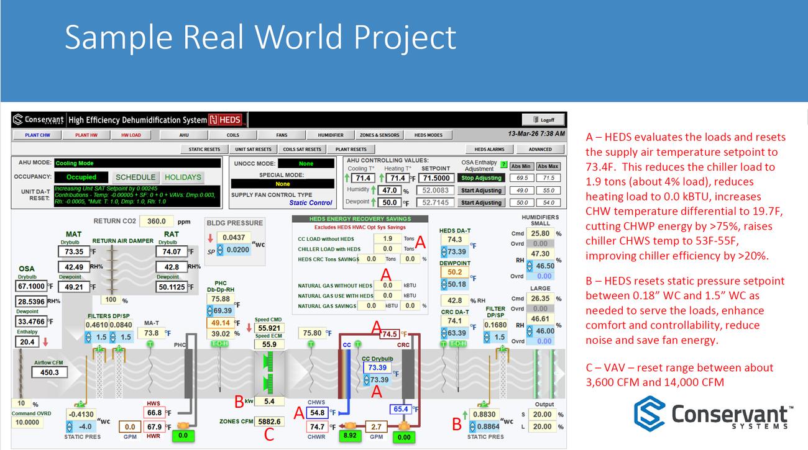This screenshot has height=450, width=808.
Task: Click the Conservant logo in HMI header
Action: click(x=39, y=120)
